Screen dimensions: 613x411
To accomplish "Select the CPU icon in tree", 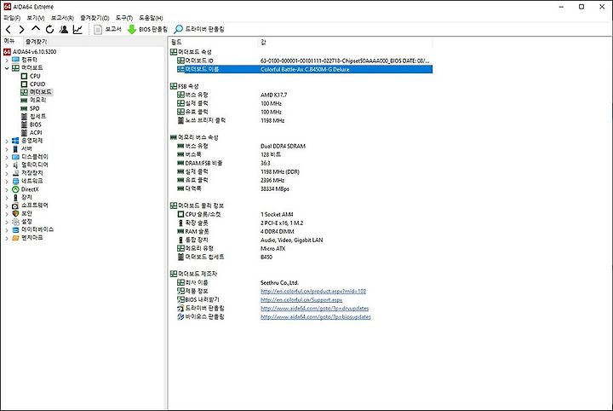I will point(24,76).
